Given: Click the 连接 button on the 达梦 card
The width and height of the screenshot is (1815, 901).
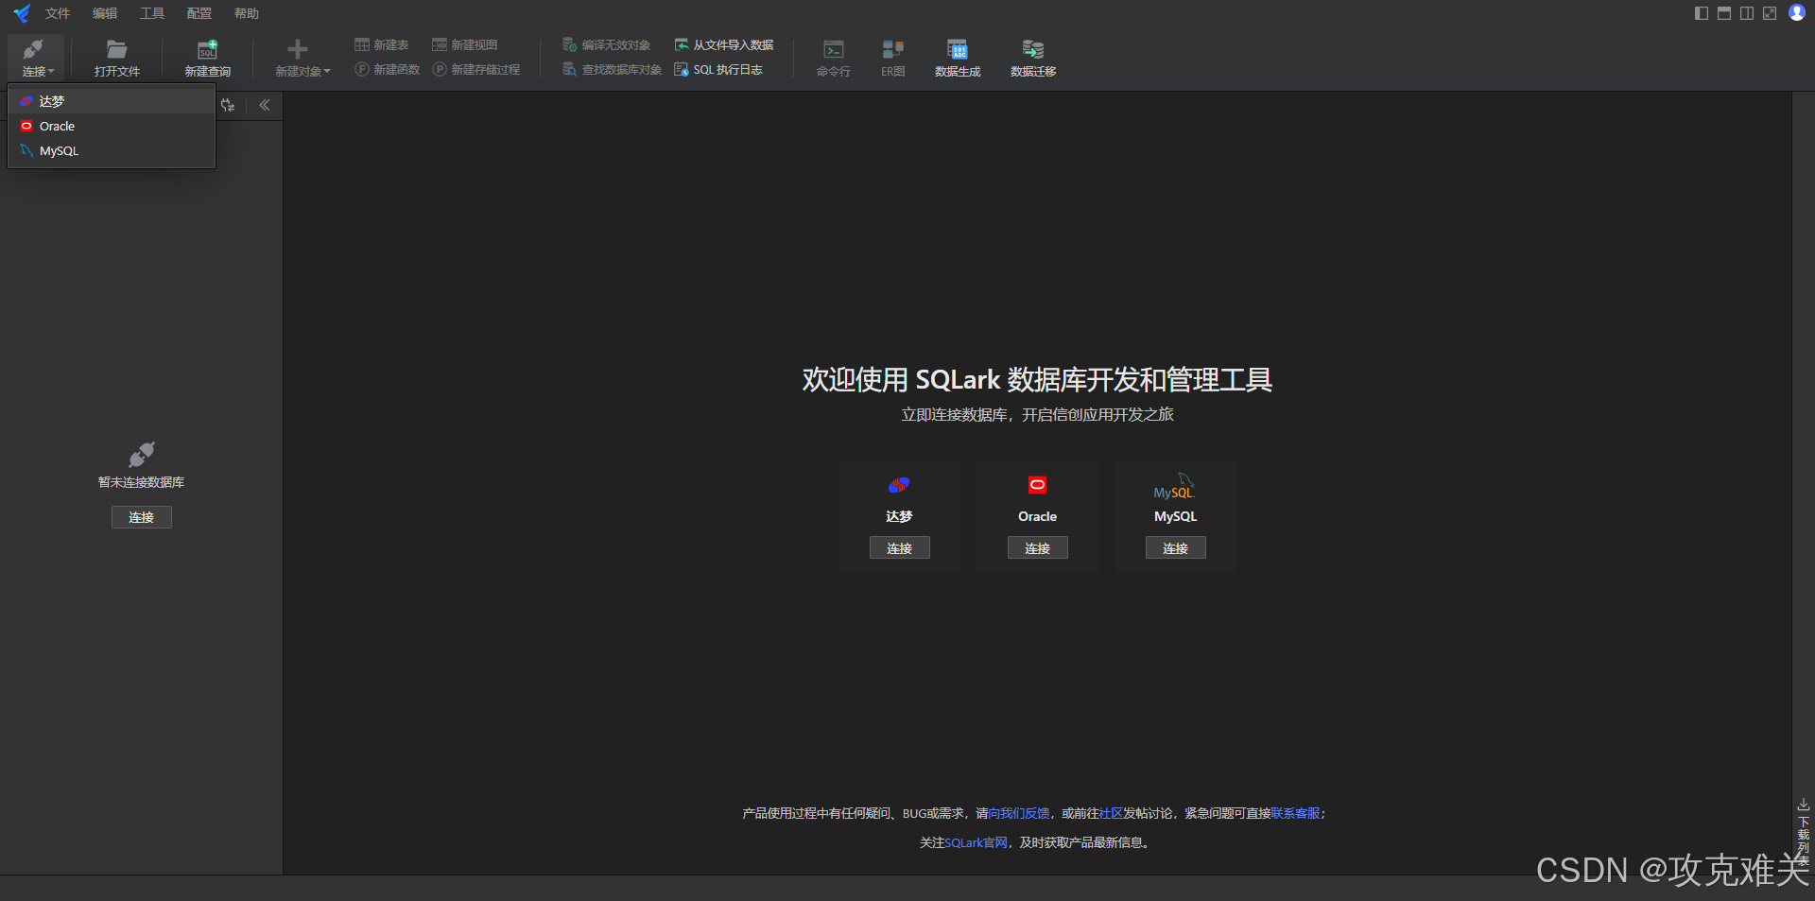Looking at the screenshot, I should [900, 548].
